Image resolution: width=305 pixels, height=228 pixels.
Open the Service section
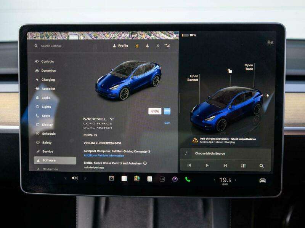click(x=45, y=151)
